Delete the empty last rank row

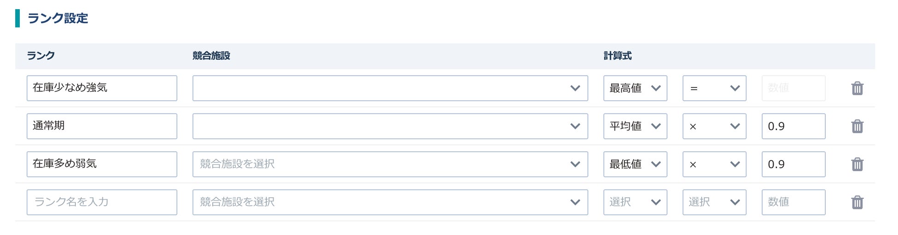click(857, 202)
